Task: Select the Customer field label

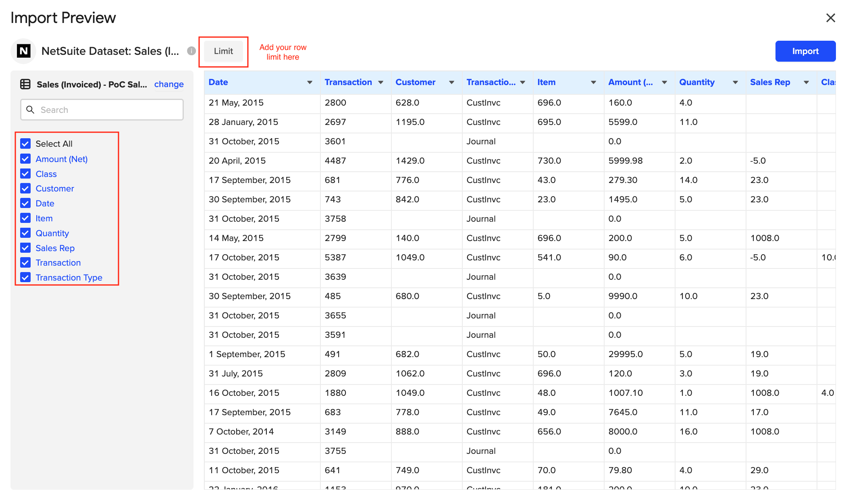Action: 55,188
